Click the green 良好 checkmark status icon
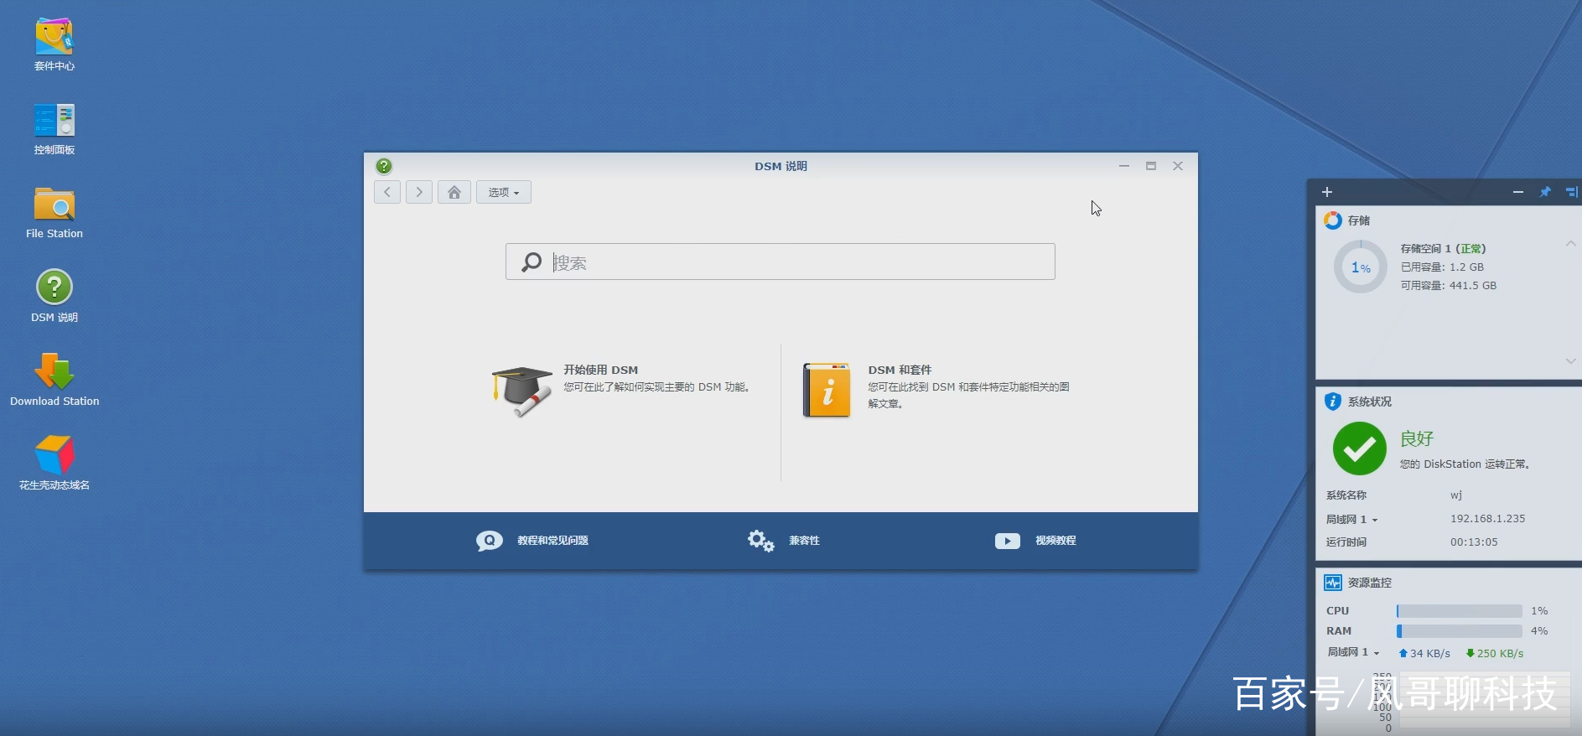The width and height of the screenshot is (1582, 736). click(1360, 448)
